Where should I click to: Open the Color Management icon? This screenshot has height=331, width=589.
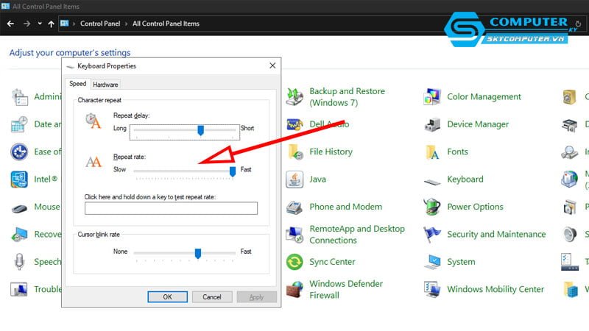click(432, 97)
